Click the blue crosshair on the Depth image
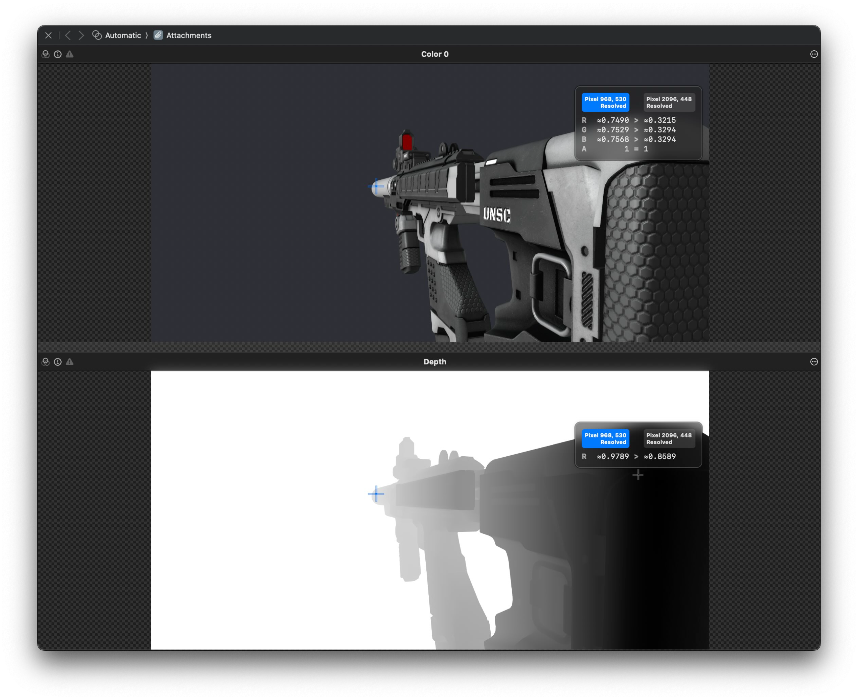Image resolution: width=858 pixels, height=700 pixels. [x=376, y=493]
